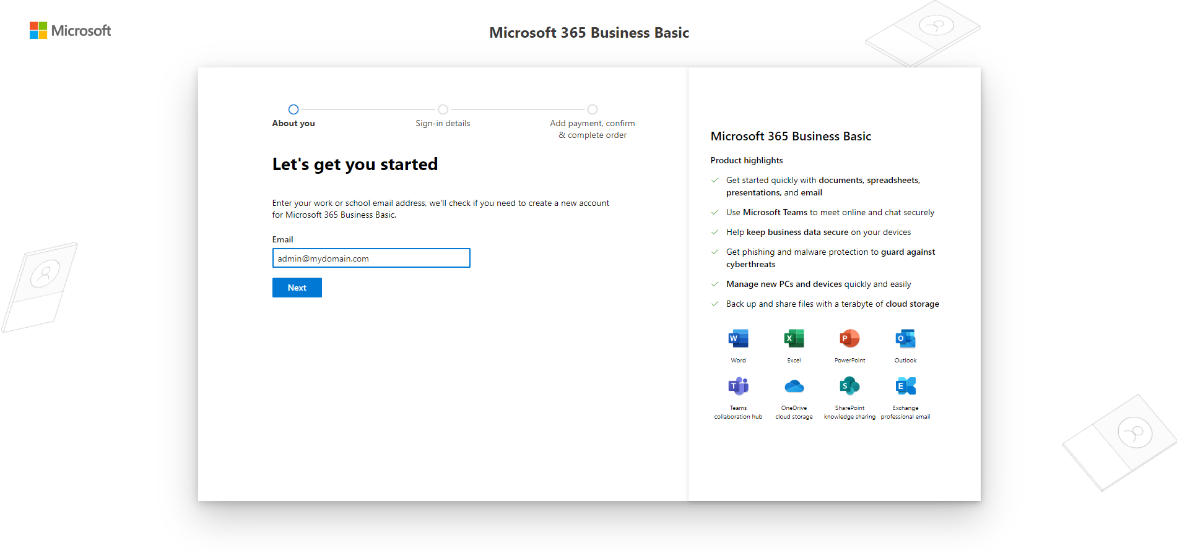Image resolution: width=1177 pixels, height=551 pixels.
Task: Click the 'Email' field label
Action: 282,239
